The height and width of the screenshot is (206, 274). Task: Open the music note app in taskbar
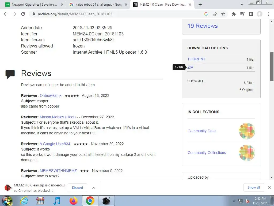point(57,201)
